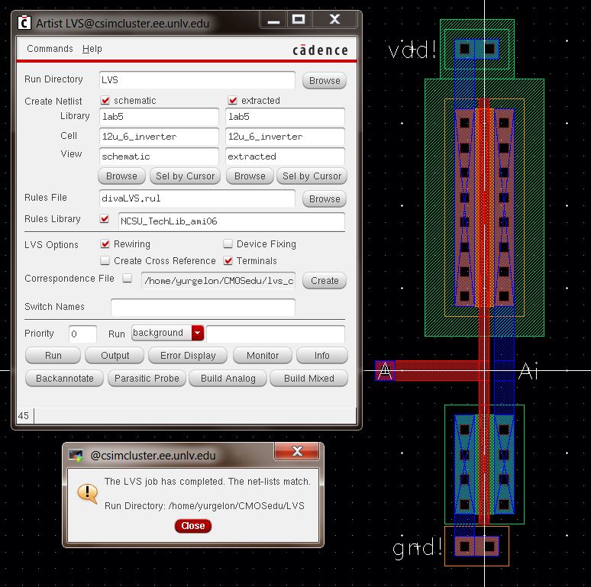This screenshot has width=591, height=587.
Task: Enable the Device Fixing option
Action: [x=228, y=244]
